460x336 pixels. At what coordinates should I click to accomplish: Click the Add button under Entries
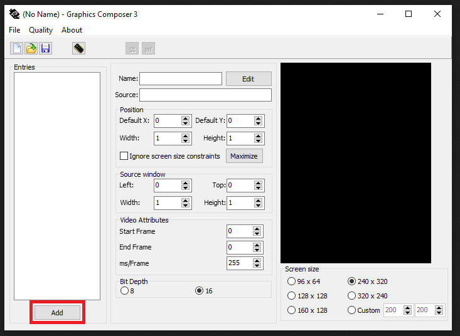click(57, 313)
